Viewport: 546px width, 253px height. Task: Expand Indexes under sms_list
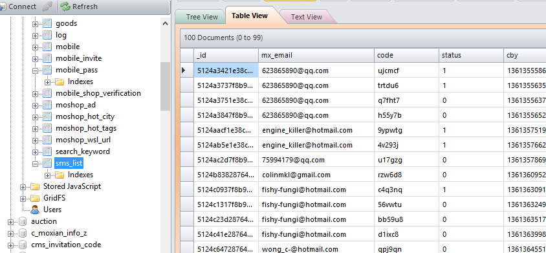coord(47,175)
